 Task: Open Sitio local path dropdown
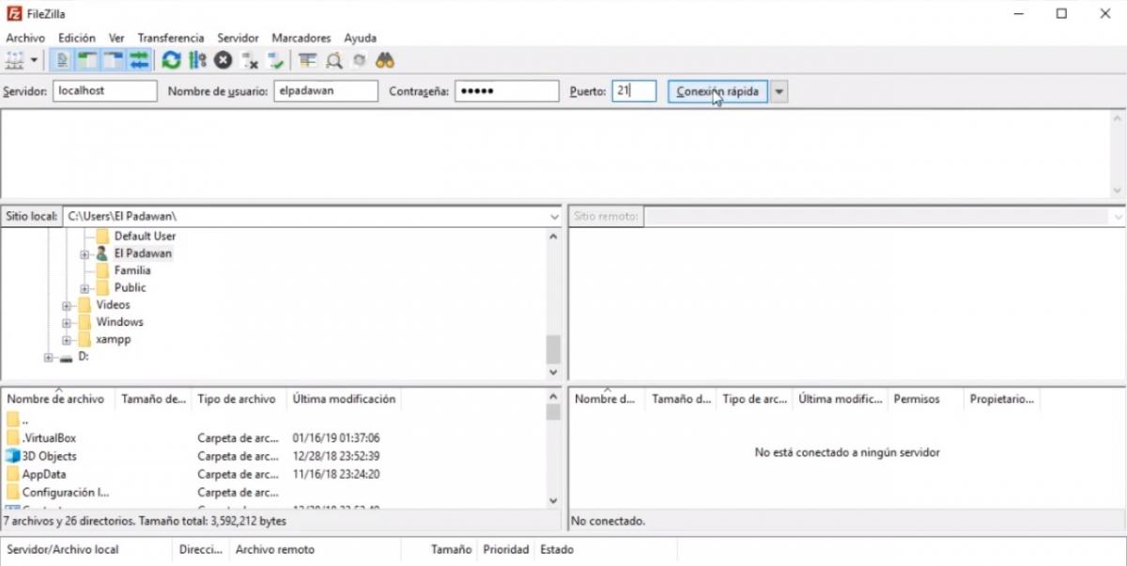(x=554, y=216)
